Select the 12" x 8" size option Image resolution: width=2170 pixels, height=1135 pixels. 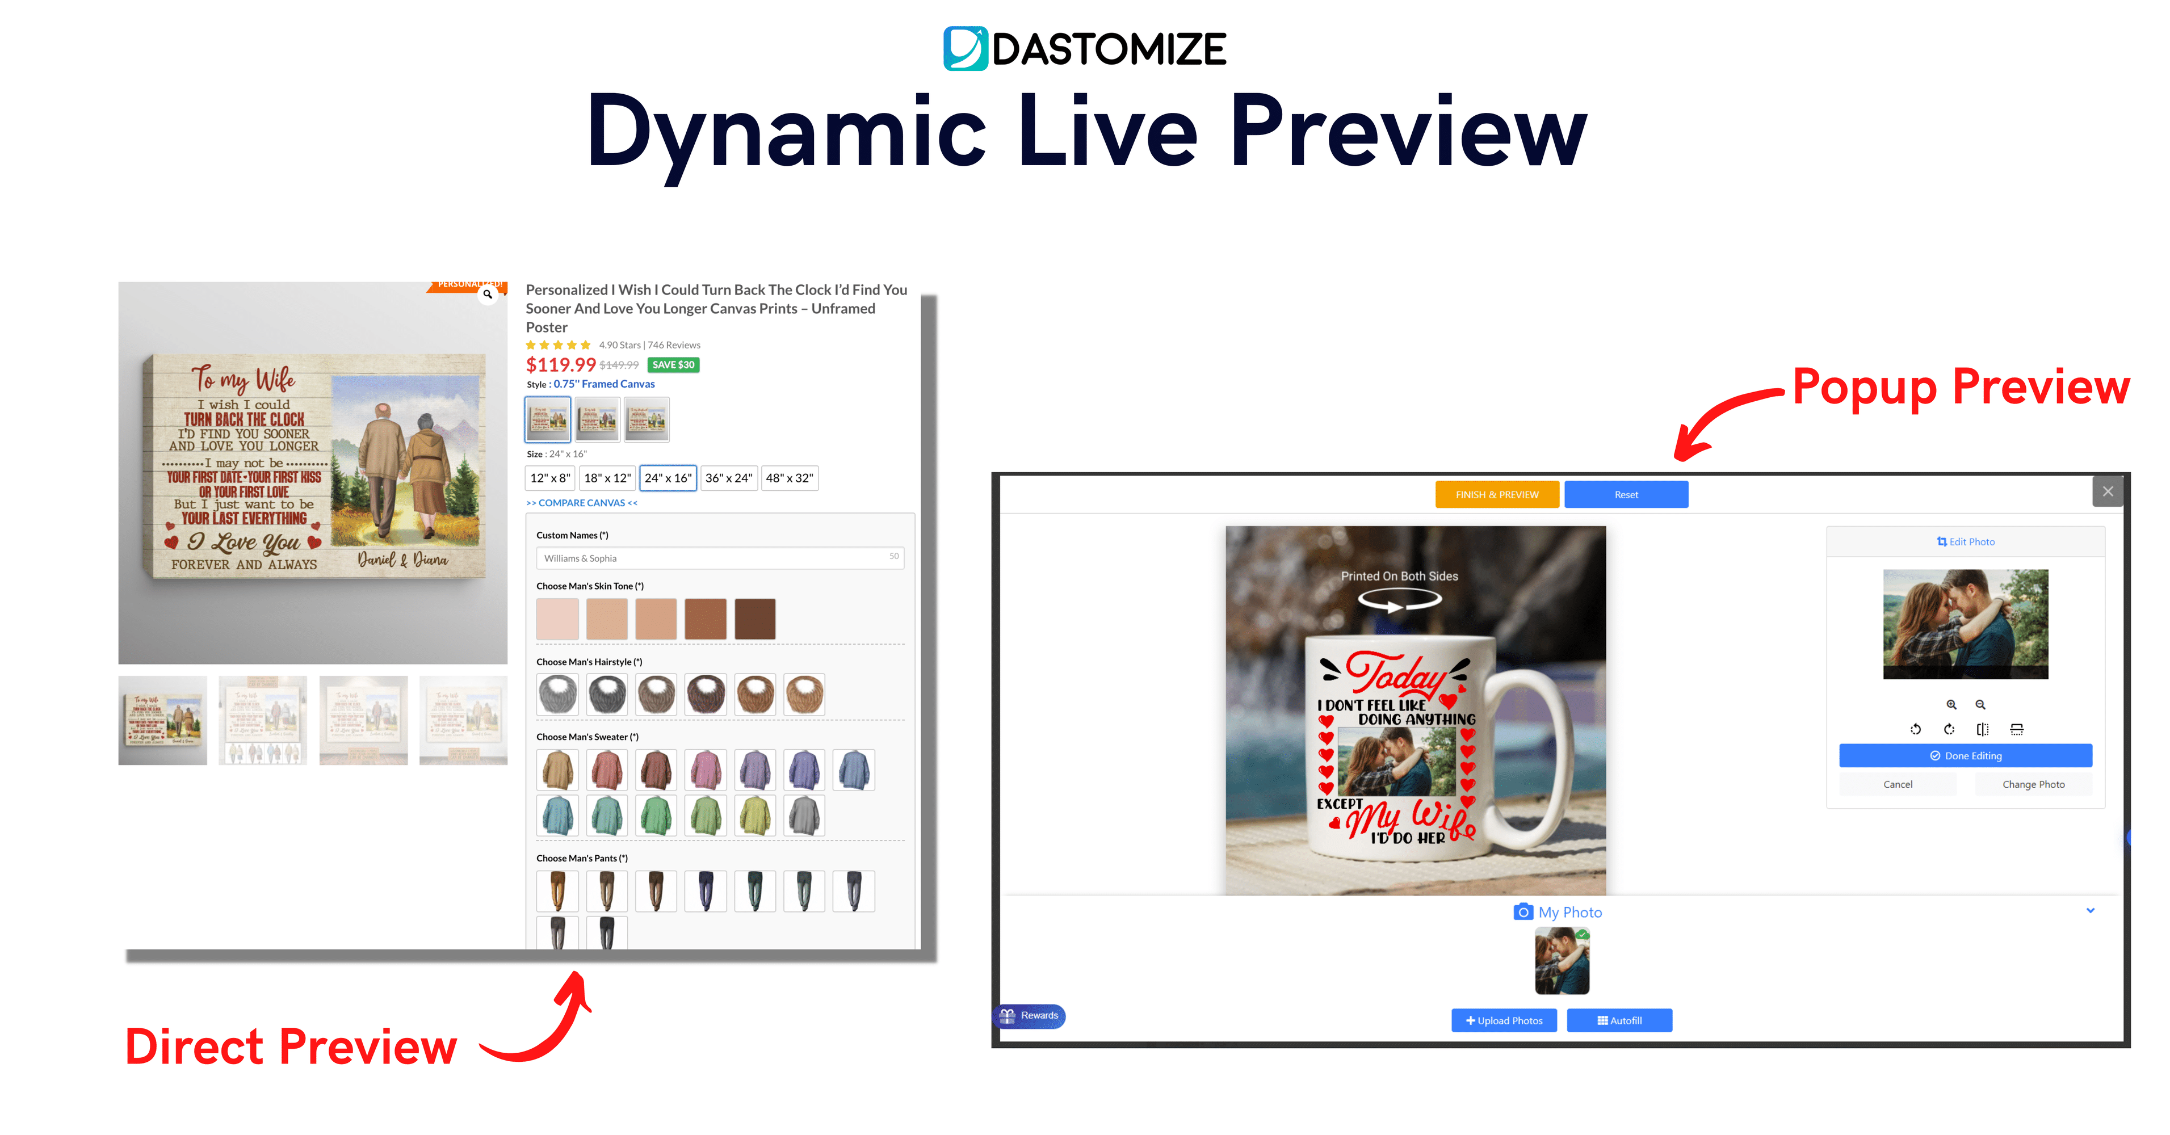(x=550, y=478)
